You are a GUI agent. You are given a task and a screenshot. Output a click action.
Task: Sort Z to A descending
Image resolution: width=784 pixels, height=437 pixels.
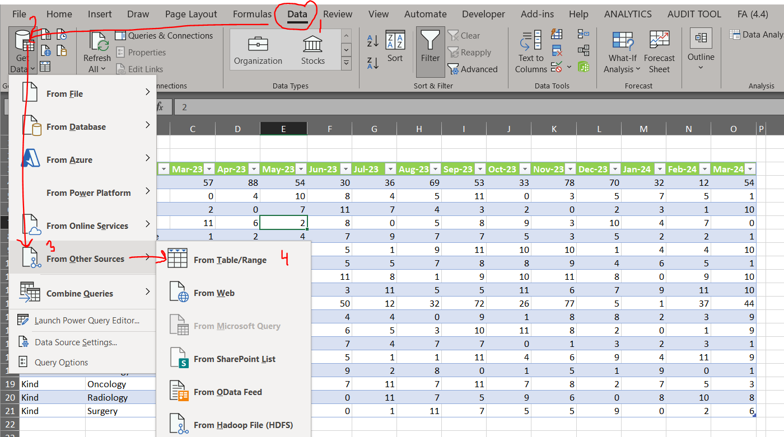(373, 63)
